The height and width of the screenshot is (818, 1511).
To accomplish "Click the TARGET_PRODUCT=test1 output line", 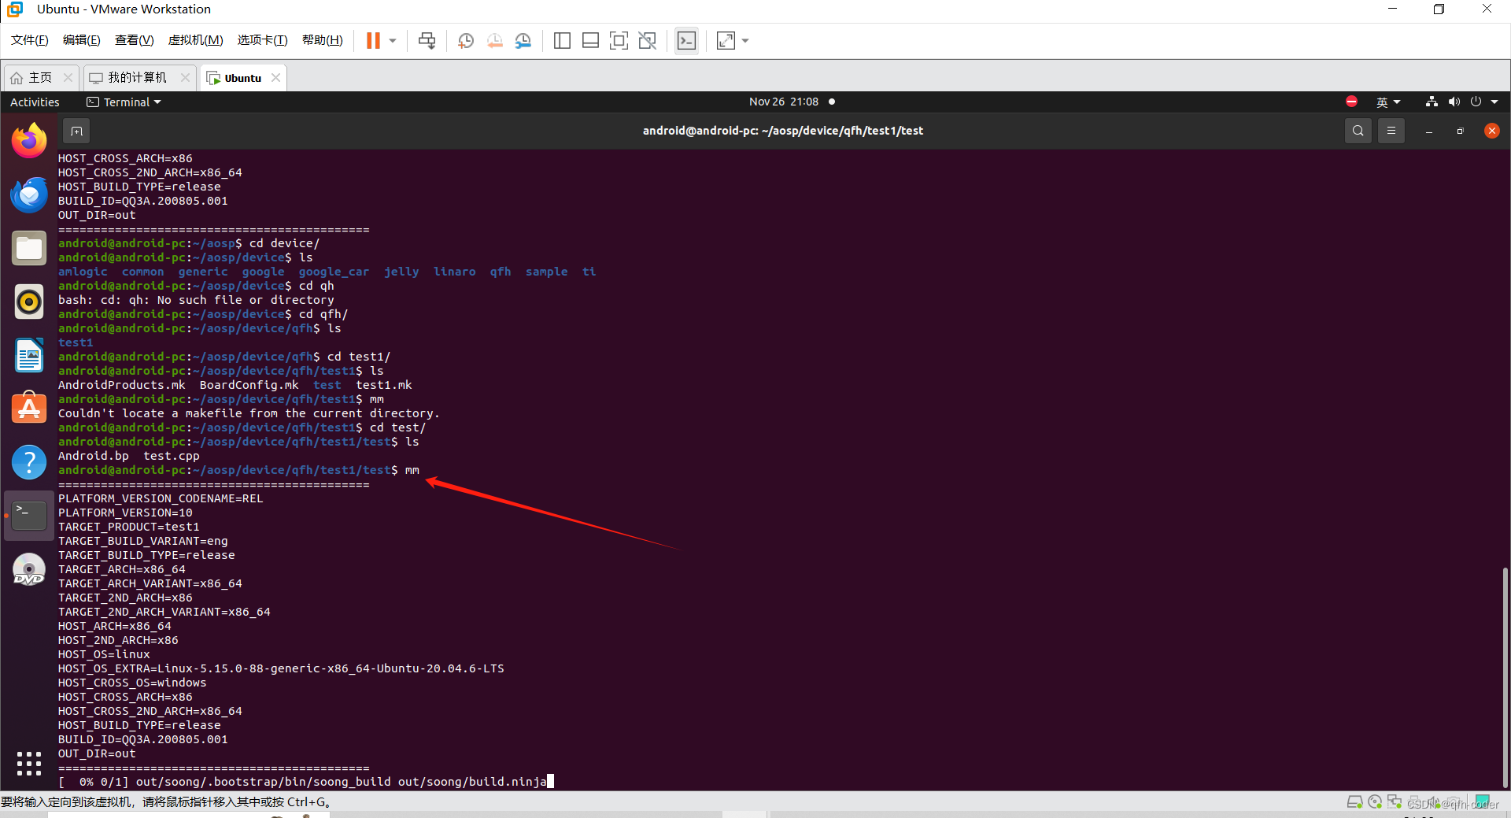I will pos(129,527).
